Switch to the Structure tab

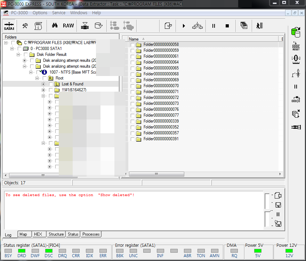tap(56, 234)
